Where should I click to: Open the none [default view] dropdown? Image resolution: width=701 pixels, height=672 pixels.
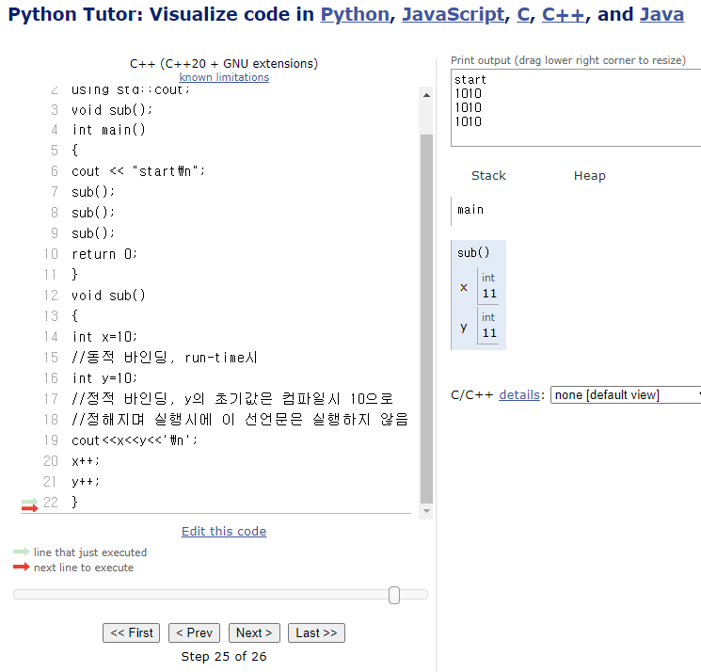626,394
